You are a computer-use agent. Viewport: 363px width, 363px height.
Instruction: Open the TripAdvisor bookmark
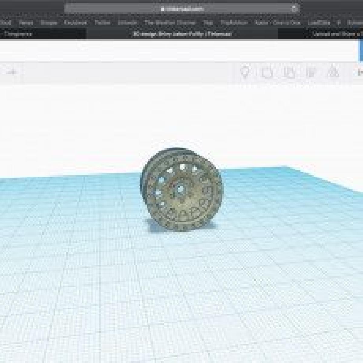click(234, 23)
